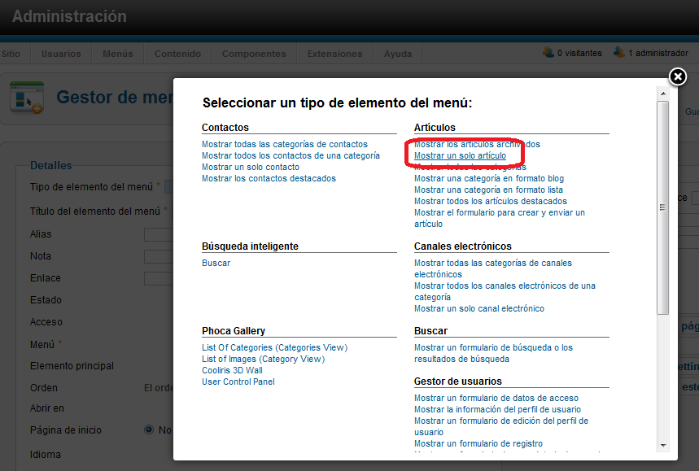Close the menu item type dialog
The width and height of the screenshot is (699, 471).
(x=678, y=76)
